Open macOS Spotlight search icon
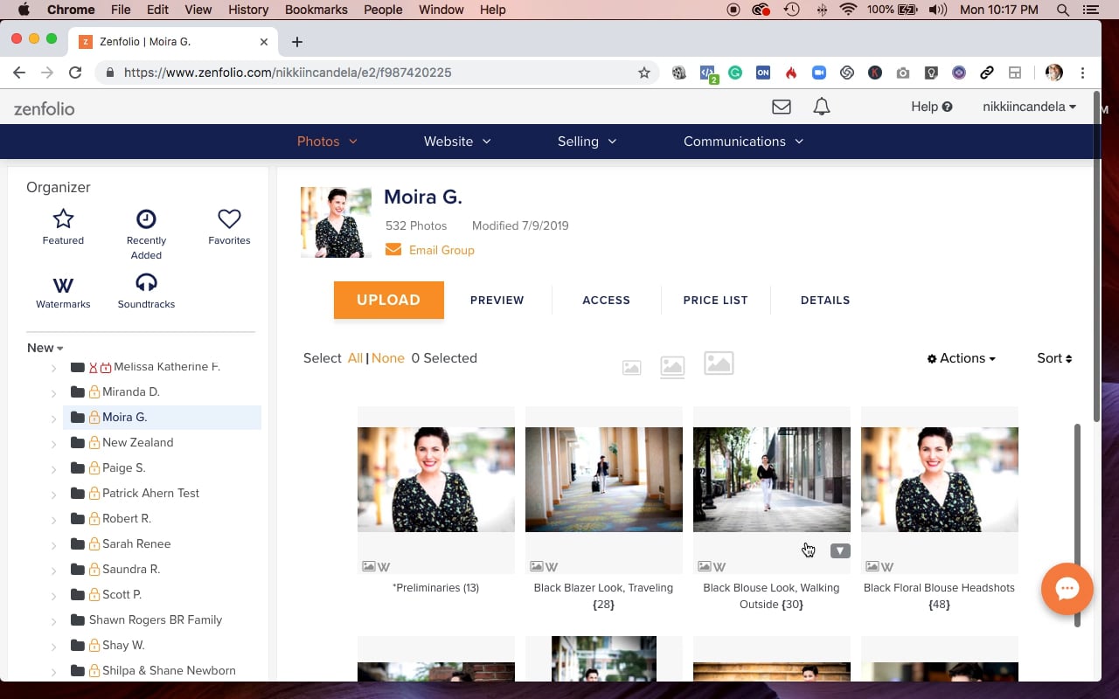 [1063, 10]
